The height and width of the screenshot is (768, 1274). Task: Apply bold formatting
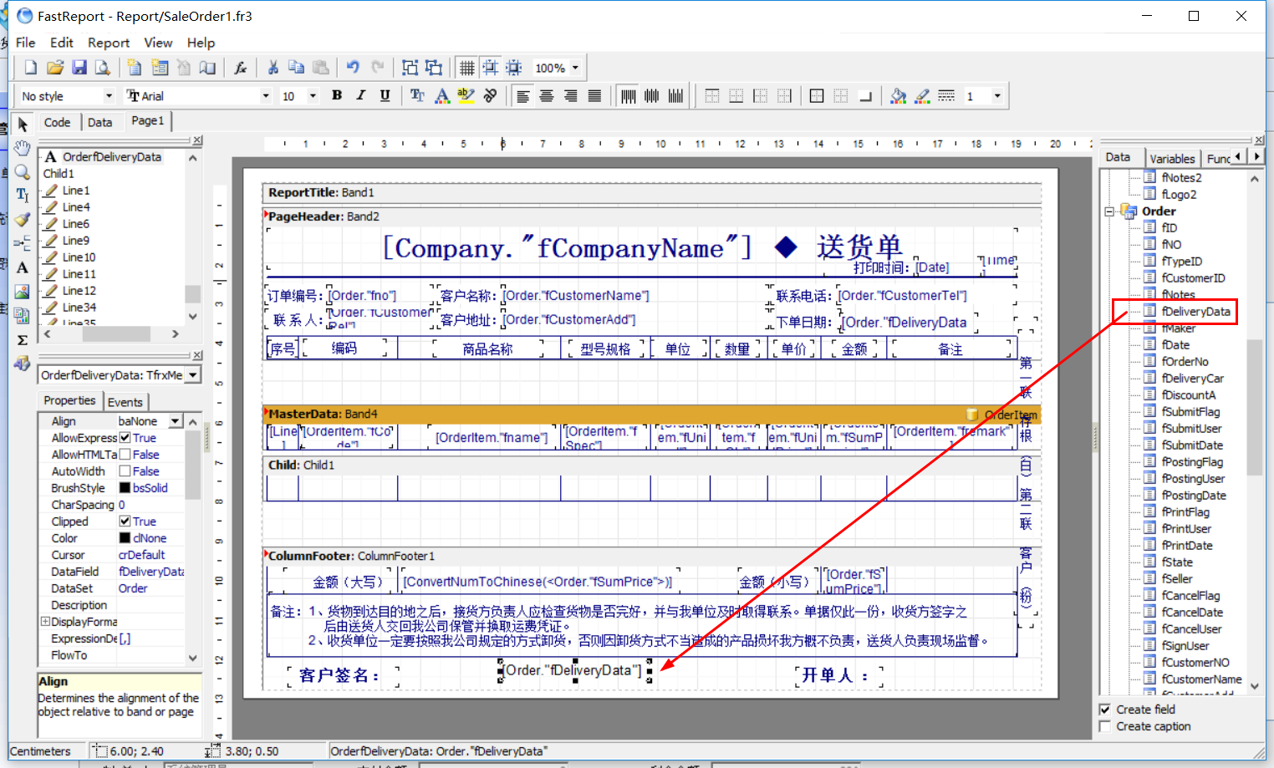click(x=337, y=95)
